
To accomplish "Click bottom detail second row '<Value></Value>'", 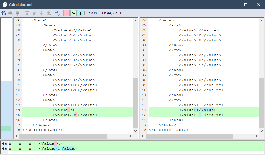I will tap(58, 148).
